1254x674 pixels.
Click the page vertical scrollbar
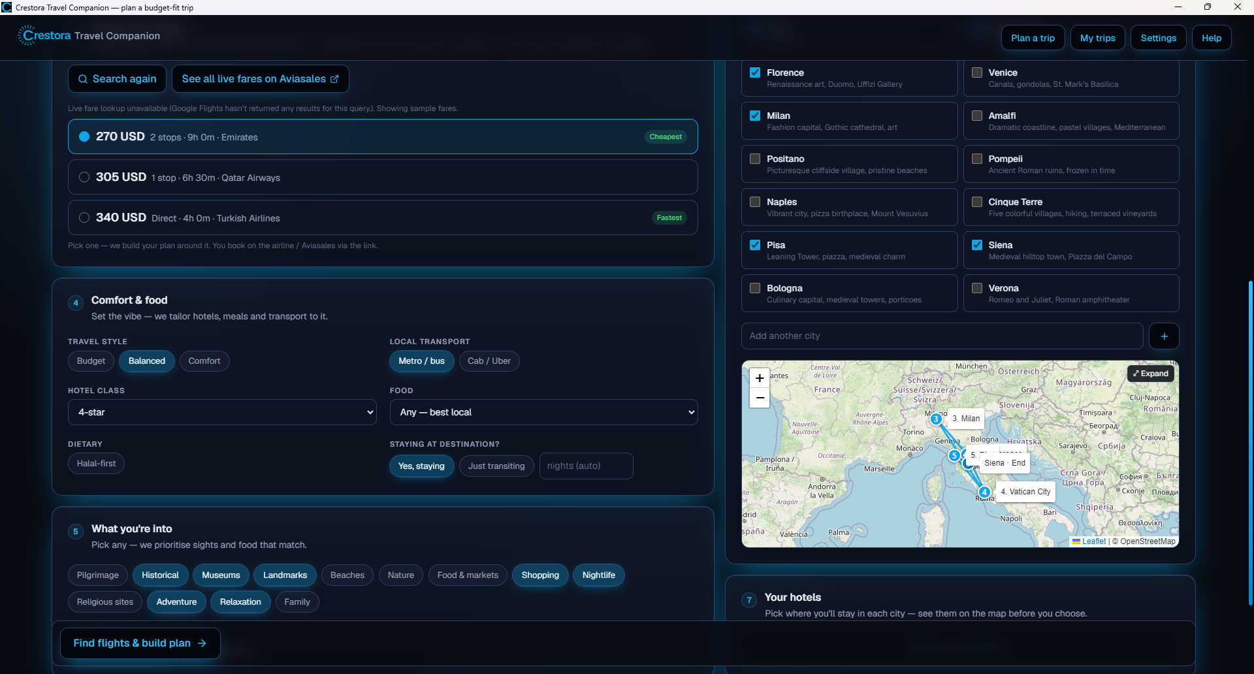1250,444
